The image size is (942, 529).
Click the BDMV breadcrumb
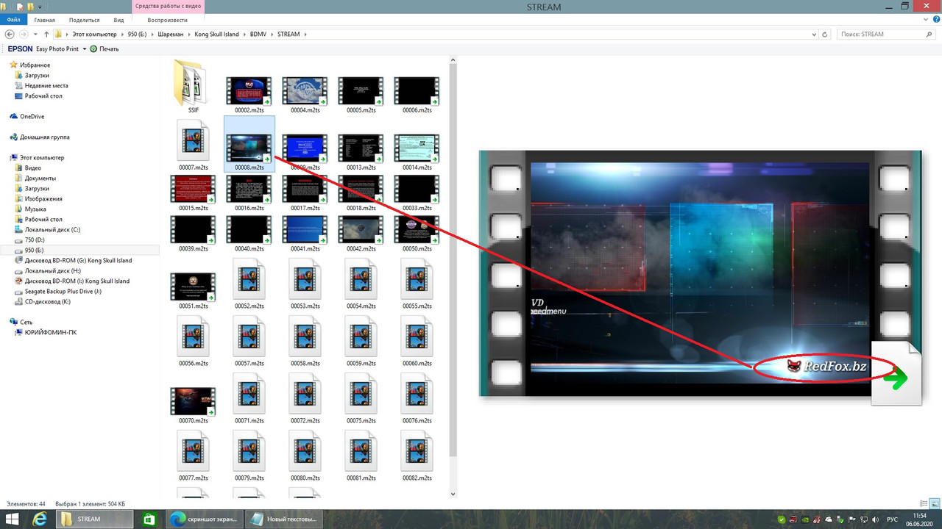(x=258, y=34)
